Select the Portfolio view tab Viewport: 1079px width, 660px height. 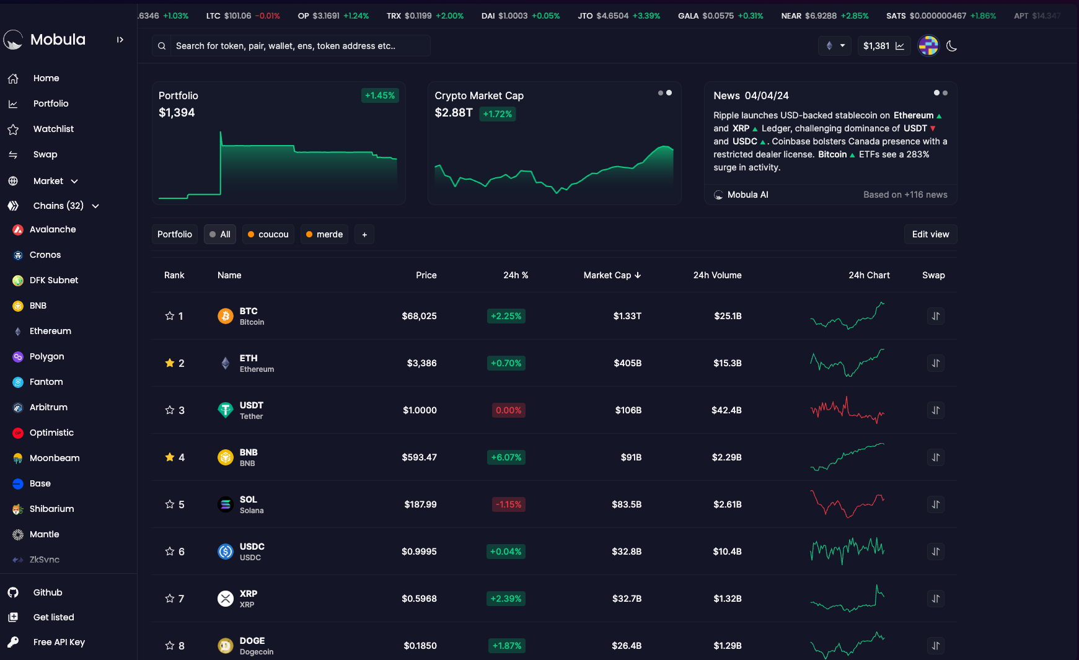tap(175, 234)
